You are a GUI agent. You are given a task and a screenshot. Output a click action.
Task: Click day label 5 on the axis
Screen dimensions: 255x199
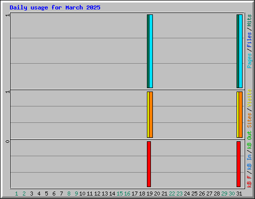click(x=46, y=194)
